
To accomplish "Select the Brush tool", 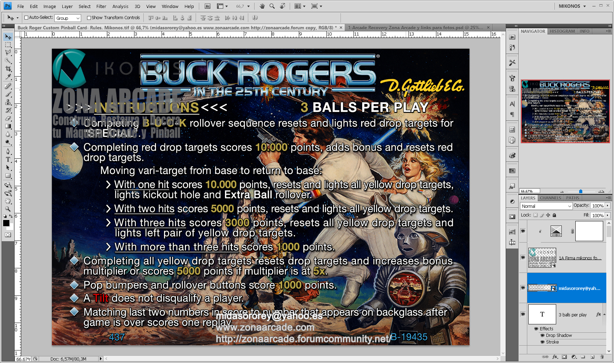I will (8, 94).
